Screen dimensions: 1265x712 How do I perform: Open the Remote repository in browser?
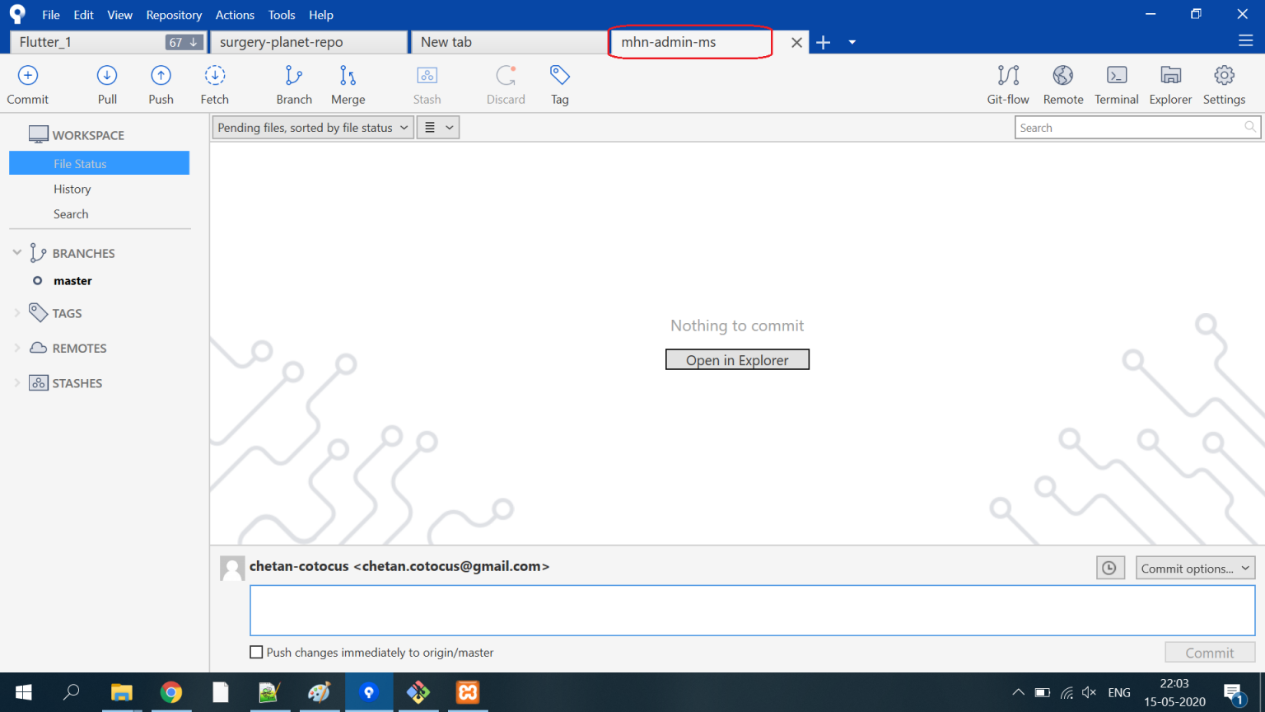point(1063,76)
